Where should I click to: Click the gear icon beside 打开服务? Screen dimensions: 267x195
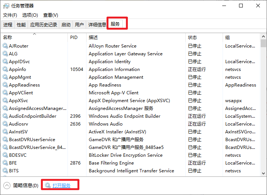(x=48, y=185)
